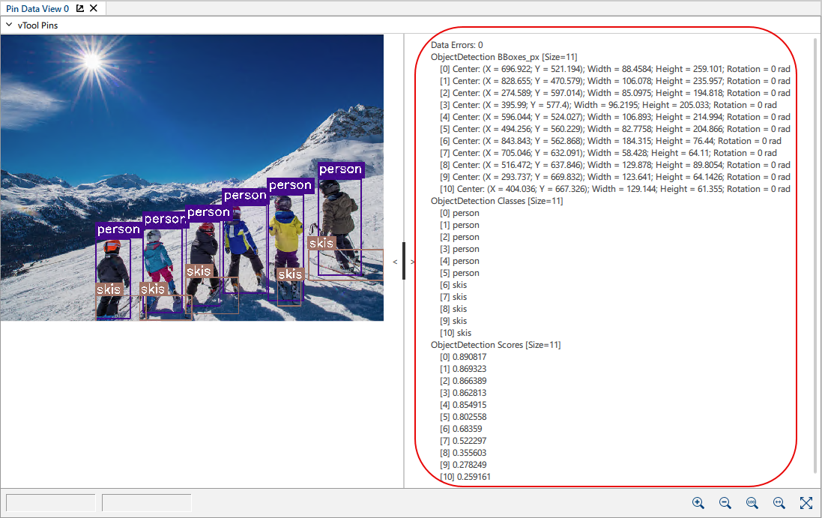This screenshot has width=822, height=518.
Task: Select score row "[10] 0.259161"
Action: 465,477
